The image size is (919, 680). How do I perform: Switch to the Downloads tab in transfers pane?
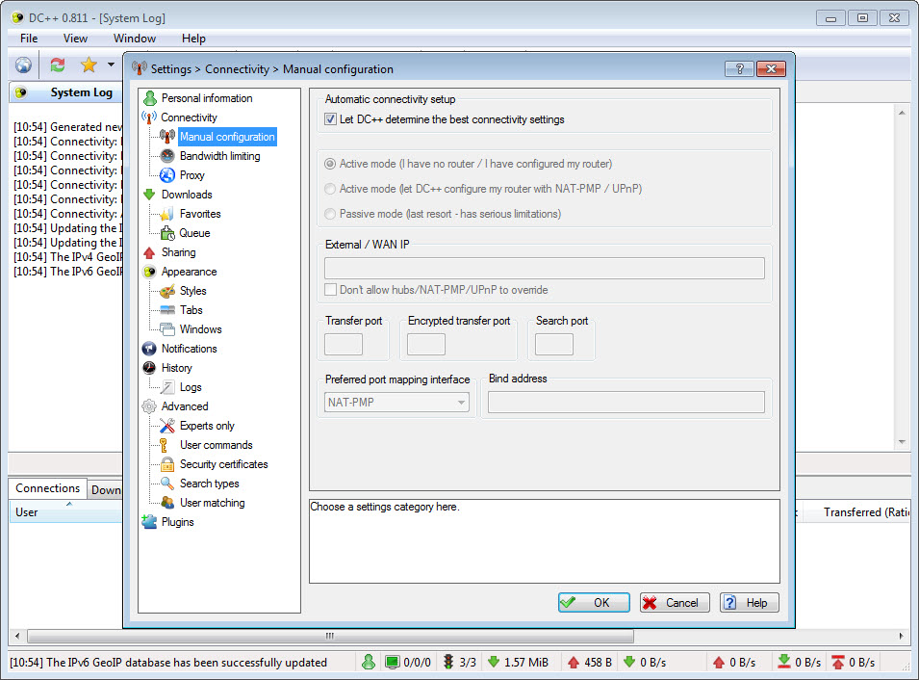pyautogui.click(x=106, y=490)
